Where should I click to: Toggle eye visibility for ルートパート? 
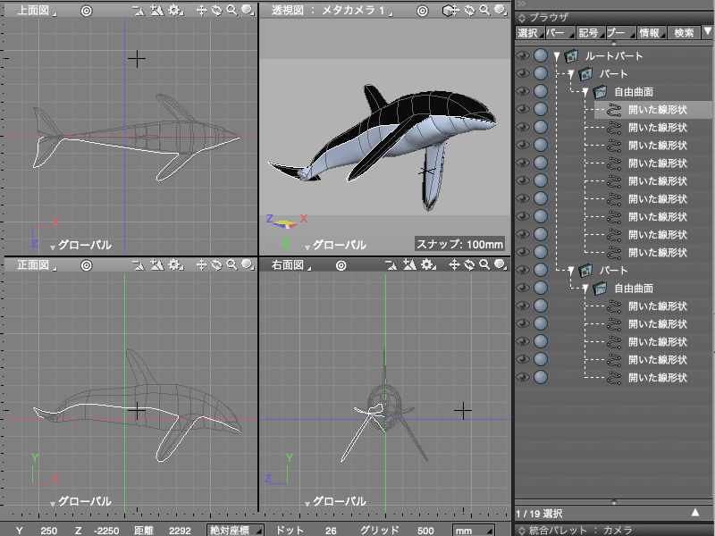[x=524, y=55]
